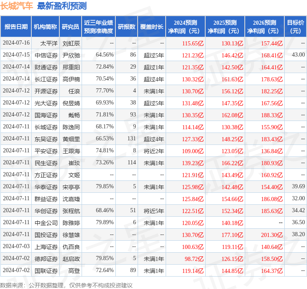Click the 报告日期 column header
Viewport: 307px width, 289px height.
click(x=16, y=27)
